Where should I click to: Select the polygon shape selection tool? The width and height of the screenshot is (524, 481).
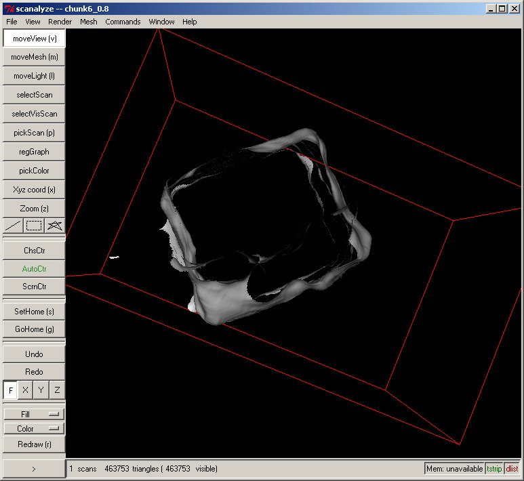55,226
